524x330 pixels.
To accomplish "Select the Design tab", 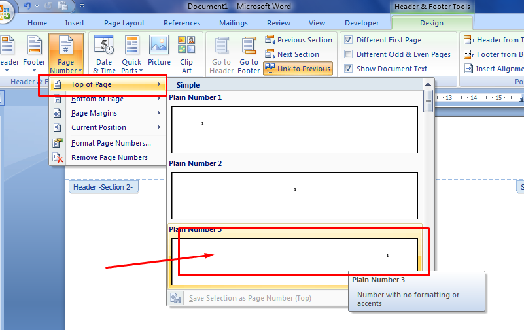I will click(x=432, y=23).
